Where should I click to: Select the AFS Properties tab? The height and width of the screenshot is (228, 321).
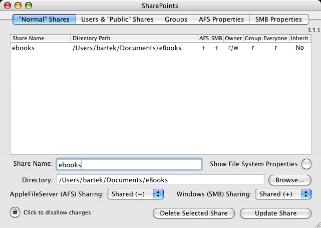point(221,19)
